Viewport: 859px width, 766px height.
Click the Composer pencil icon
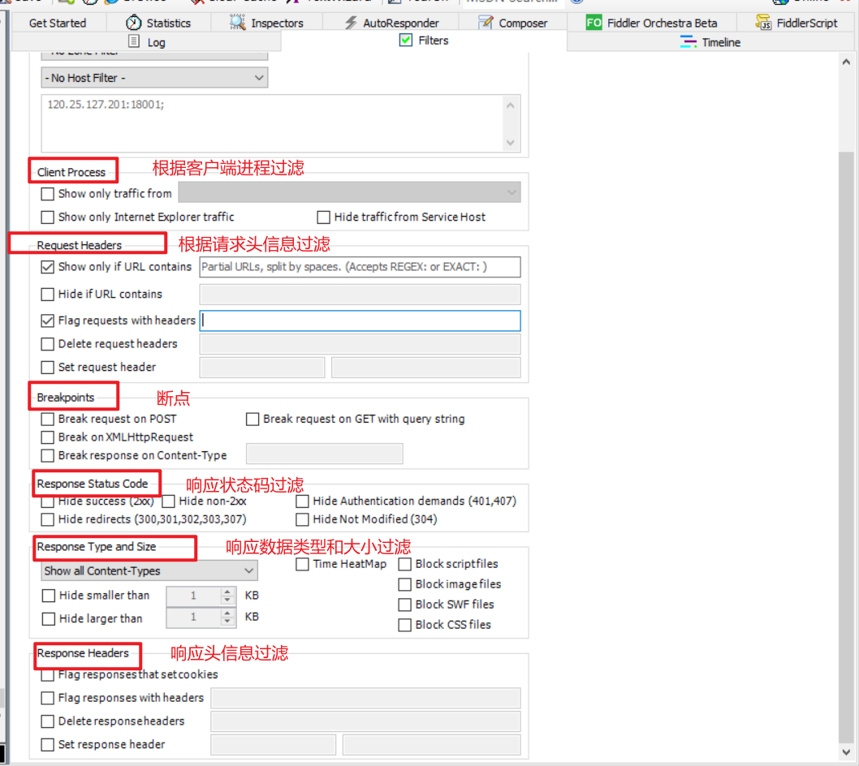486,23
